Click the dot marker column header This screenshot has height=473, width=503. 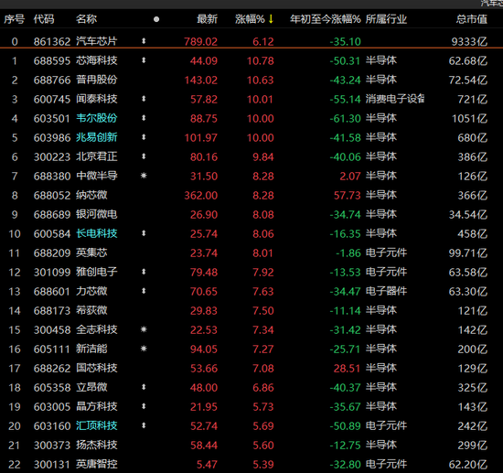(x=156, y=19)
